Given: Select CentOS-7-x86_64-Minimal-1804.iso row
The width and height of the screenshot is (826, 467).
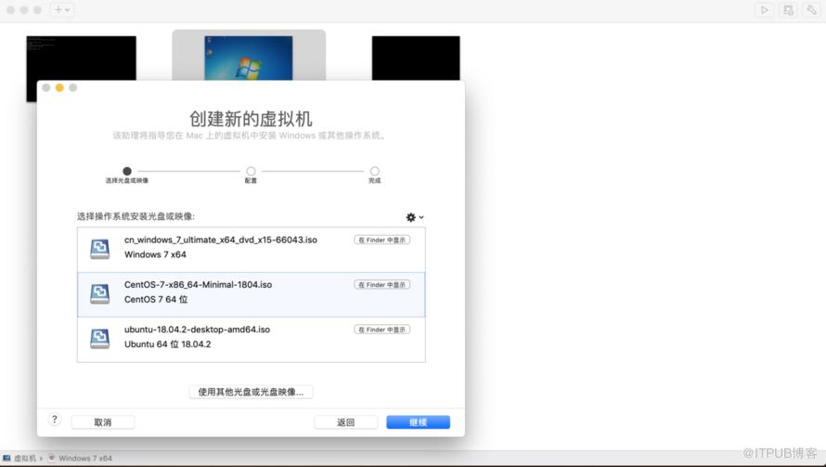Looking at the screenshot, I should point(252,294).
